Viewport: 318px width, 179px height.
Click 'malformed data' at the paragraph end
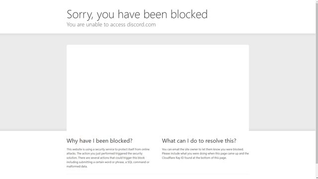(77, 167)
